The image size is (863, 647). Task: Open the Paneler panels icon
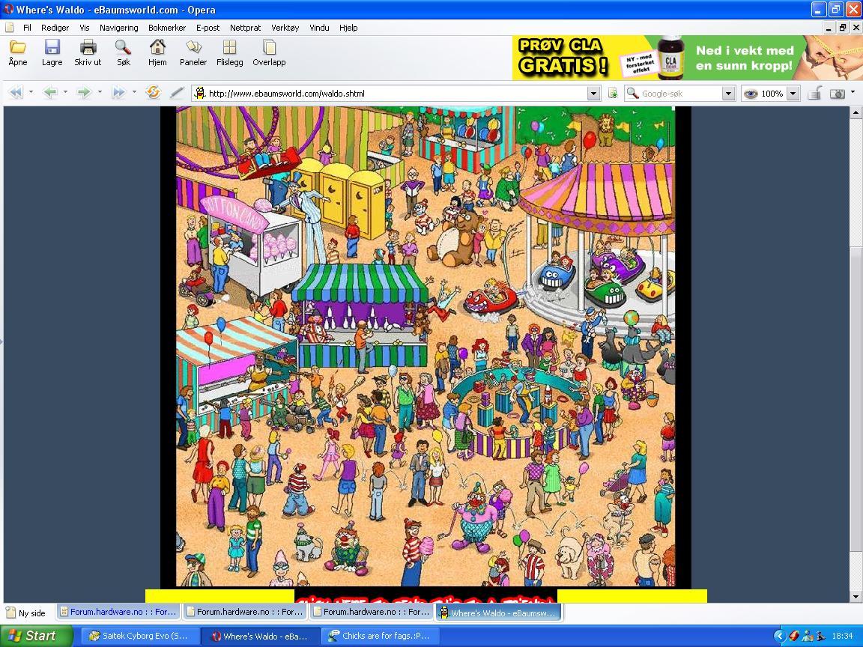pyautogui.click(x=193, y=47)
